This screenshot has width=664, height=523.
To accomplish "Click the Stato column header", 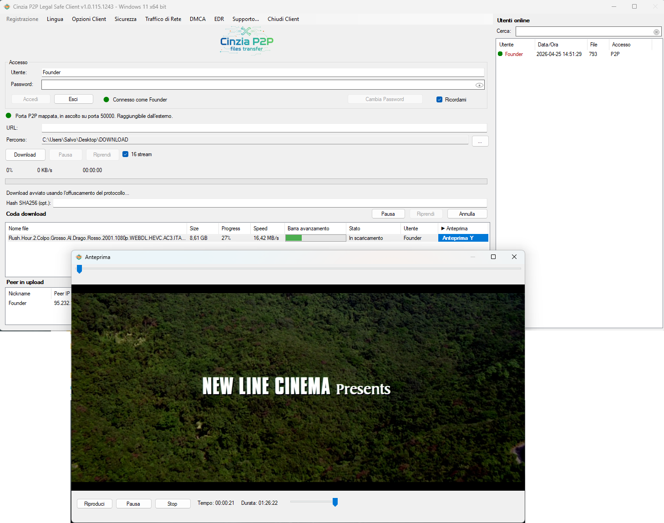I will 373,228.
